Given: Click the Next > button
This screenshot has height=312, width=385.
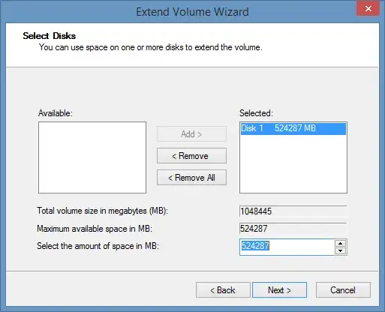Looking at the screenshot, I should point(279,290).
